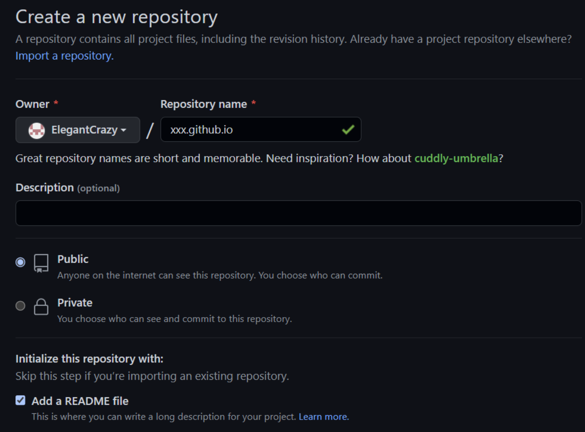Click the Private label text
Screen dimensions: 585x432
pyautogui.click(x=75, y=303)
